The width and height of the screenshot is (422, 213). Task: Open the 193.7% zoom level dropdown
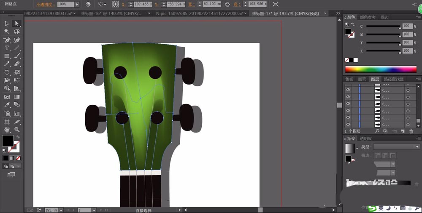pos(61,210)
